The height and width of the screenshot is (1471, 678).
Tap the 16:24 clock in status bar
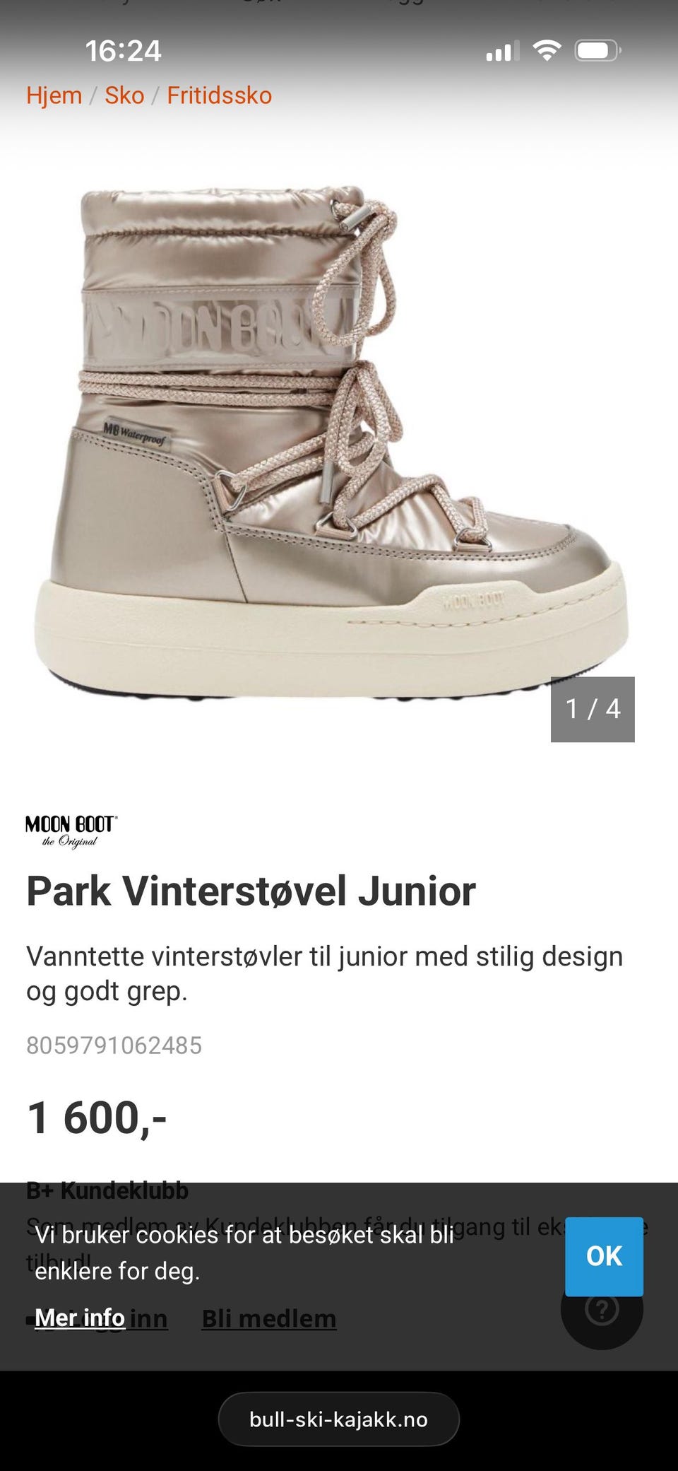(123, 51)
